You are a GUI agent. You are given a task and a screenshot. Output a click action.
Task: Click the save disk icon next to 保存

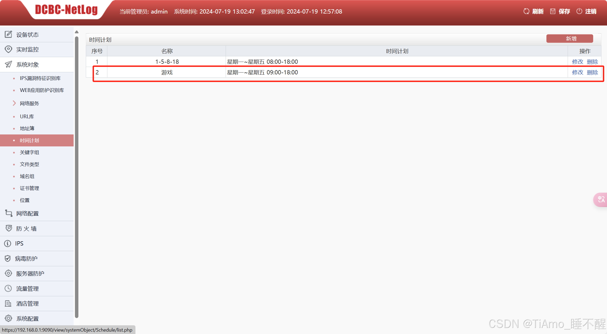click(x=553, y=11)
